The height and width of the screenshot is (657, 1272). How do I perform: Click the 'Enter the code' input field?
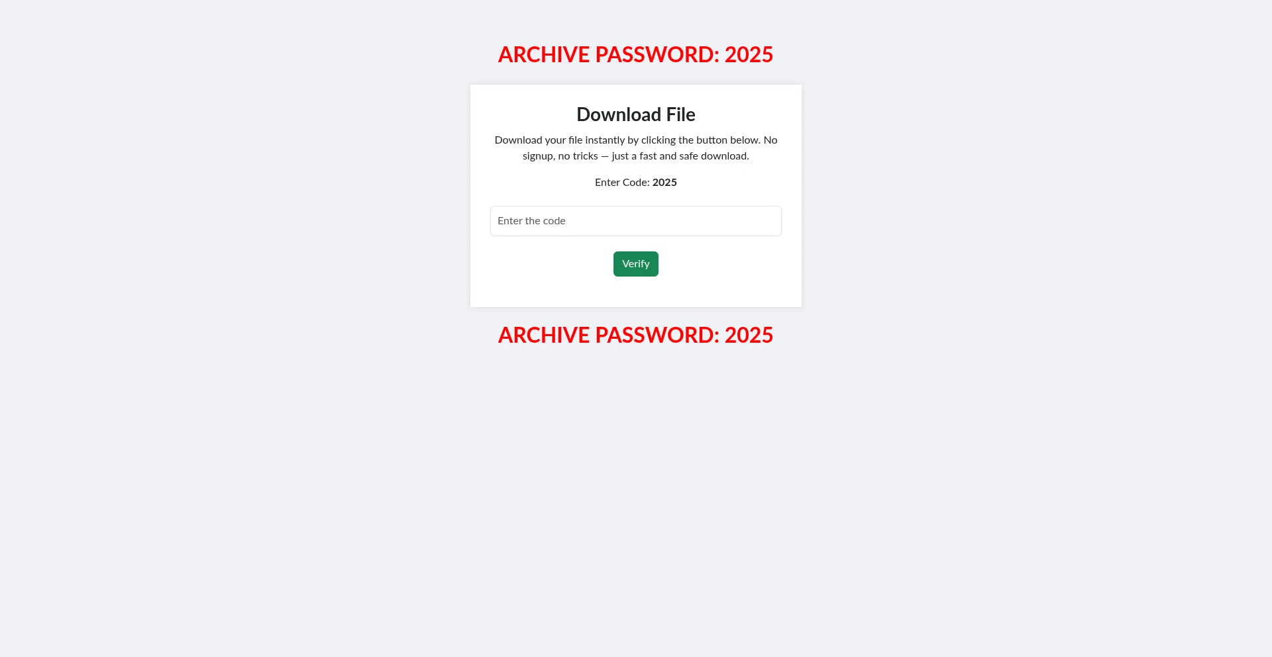[x=635, y=221]
